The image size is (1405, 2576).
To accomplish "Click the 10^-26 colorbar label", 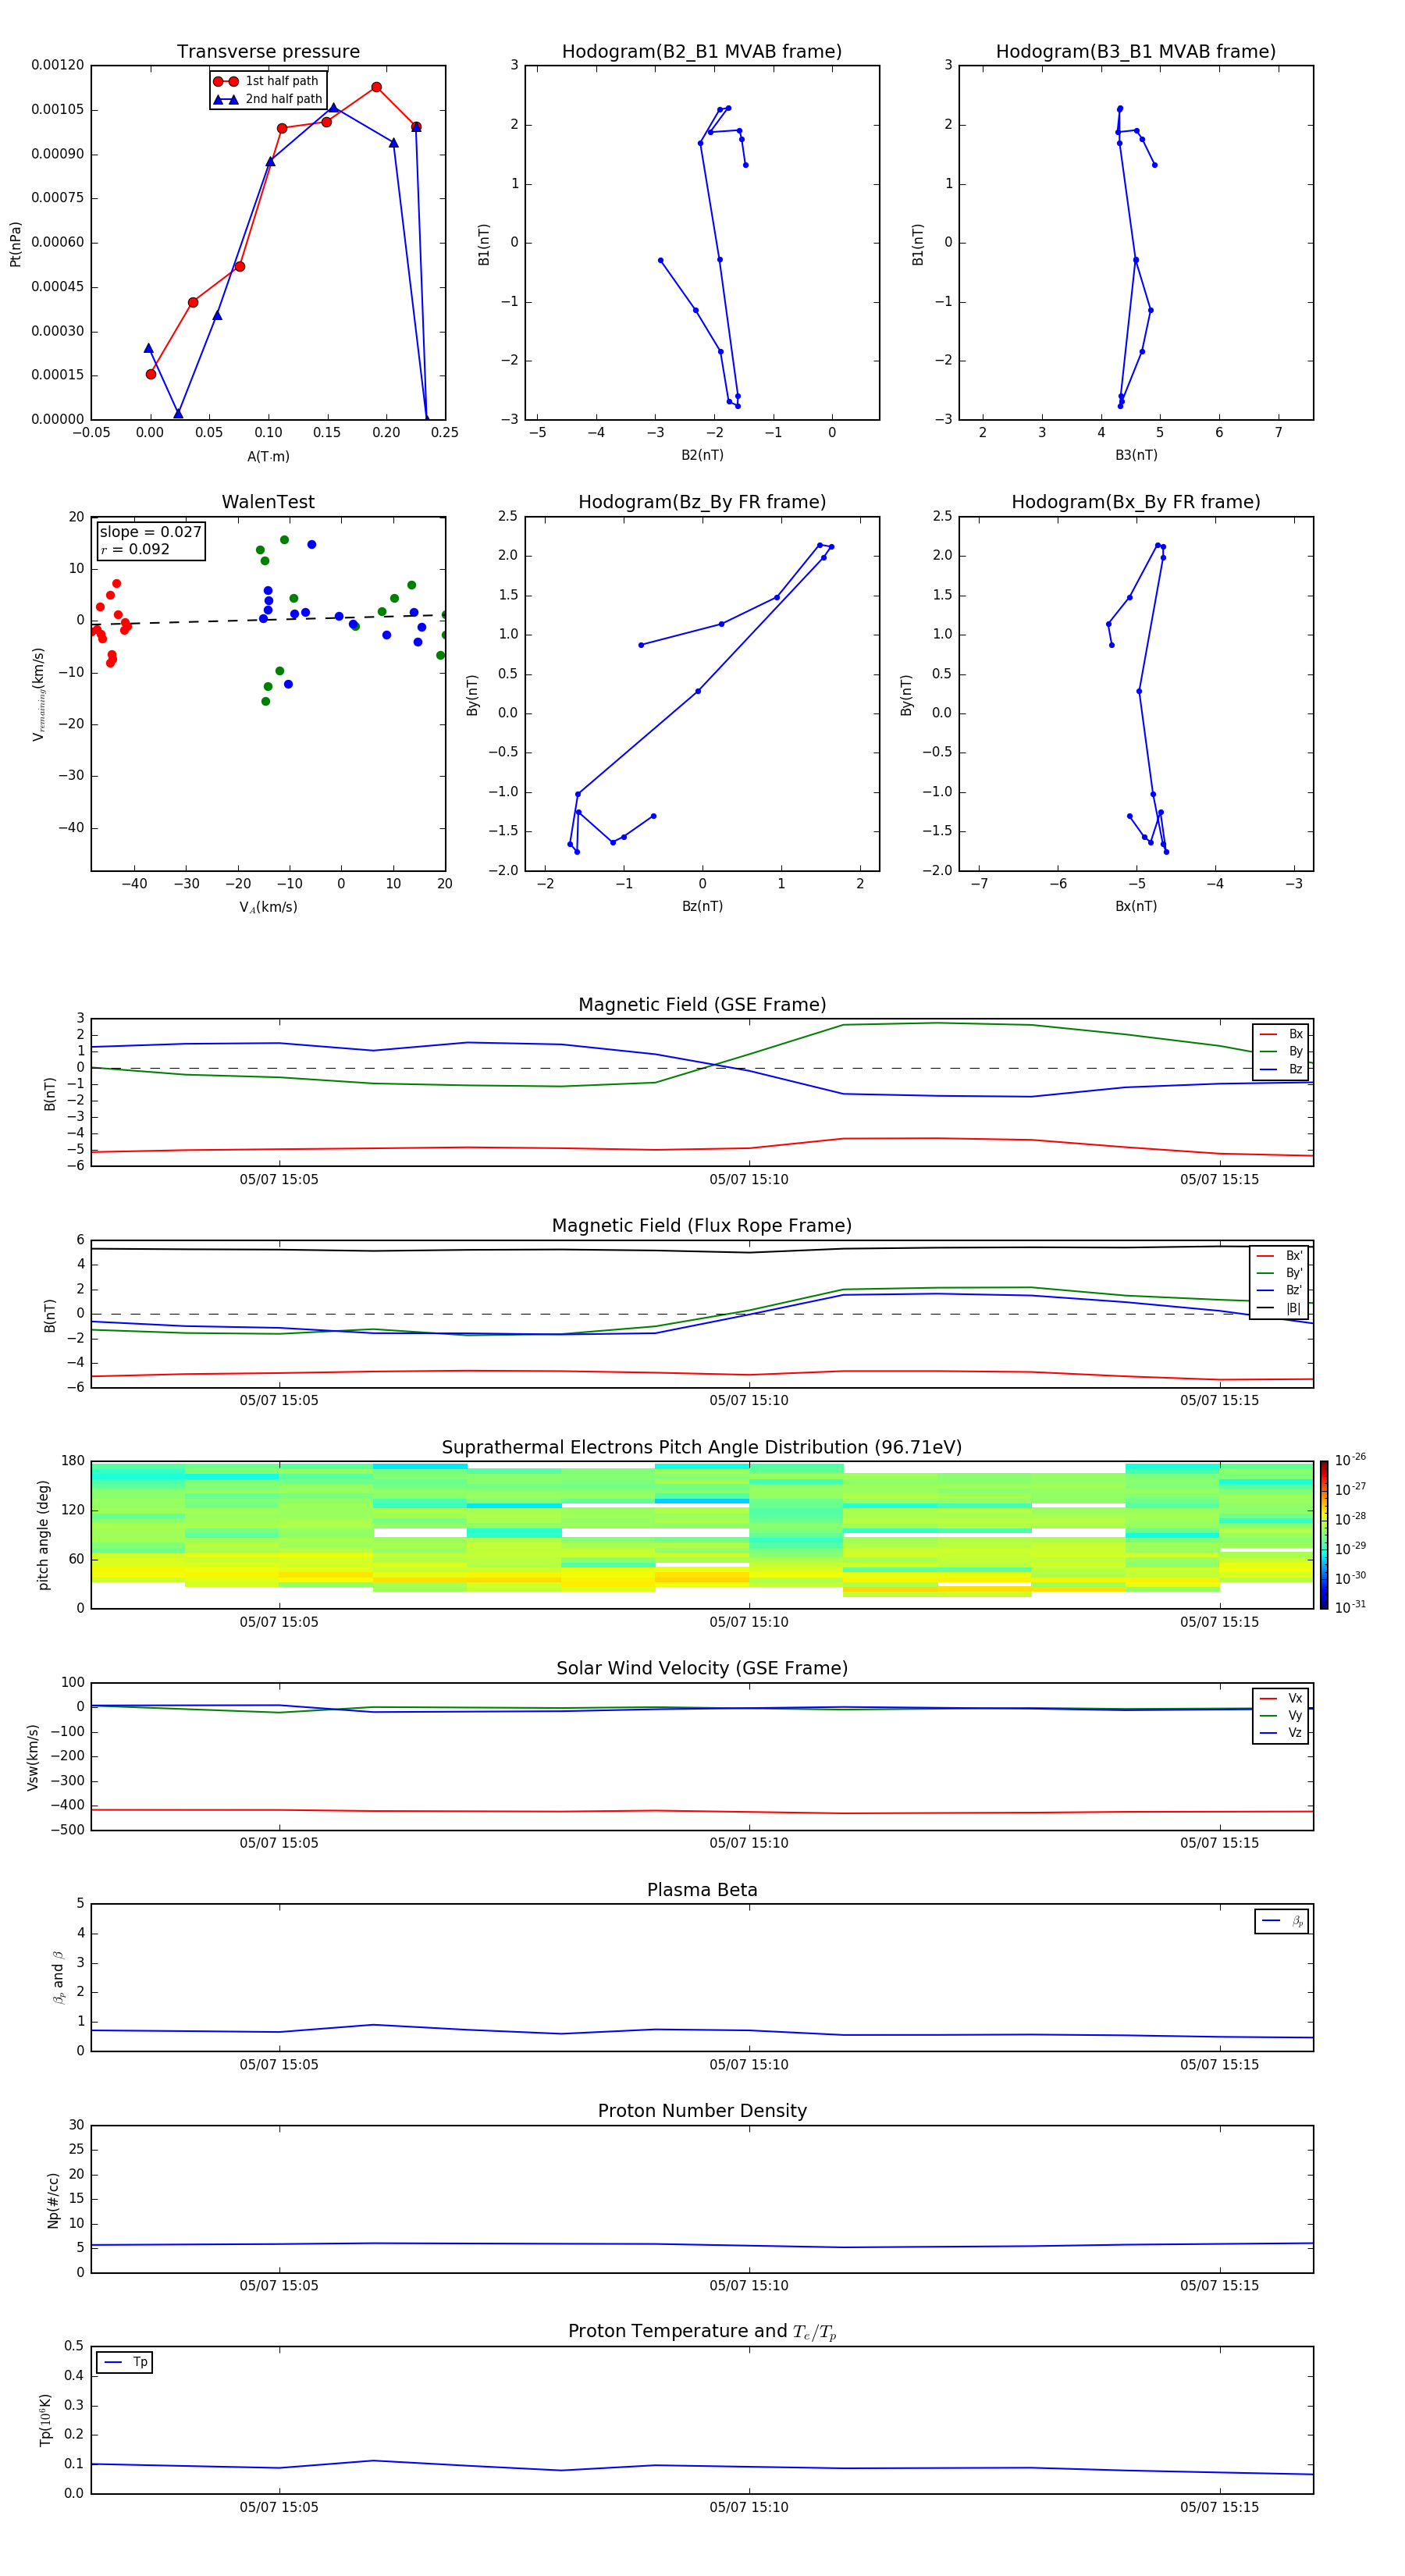I will (1351, 1460).
